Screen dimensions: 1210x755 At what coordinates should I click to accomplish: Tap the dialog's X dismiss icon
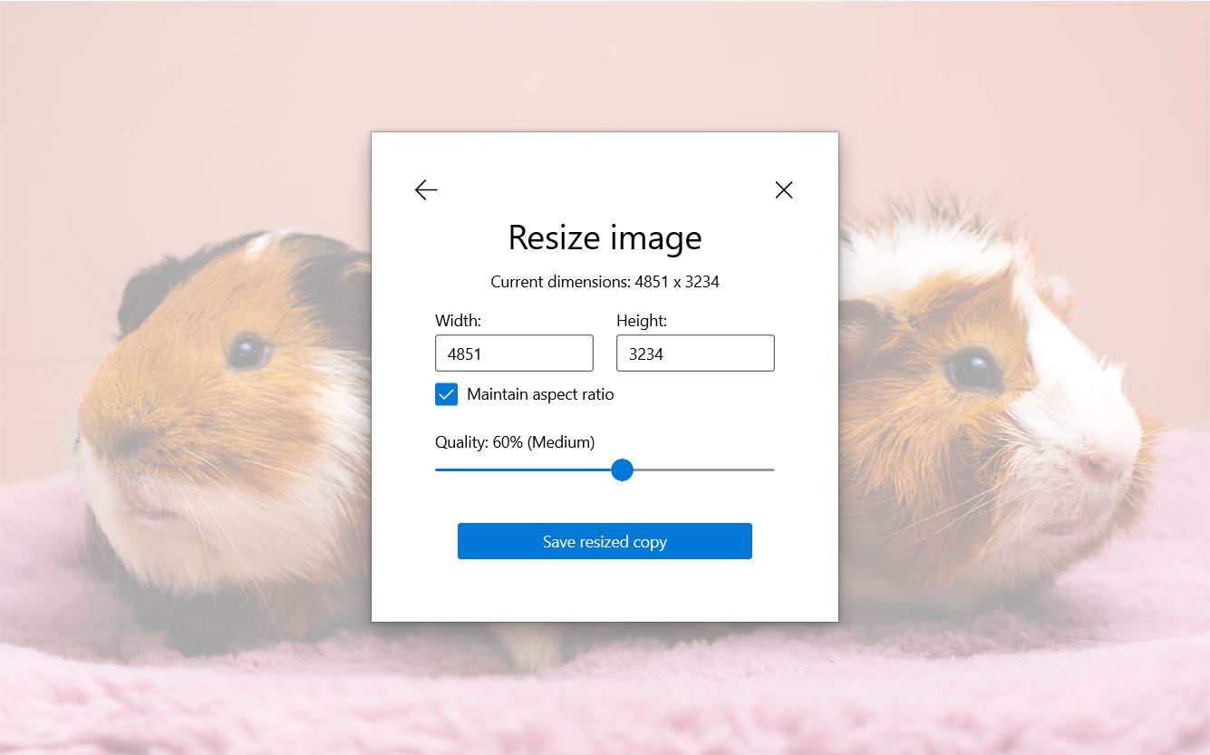[783, 189]
